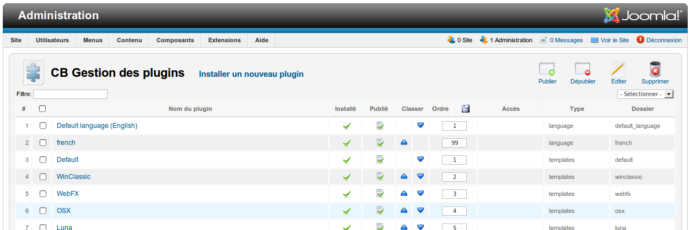Check the box for Default language (English)
This screenshot has height=230, width=690.
pos(43,126)
